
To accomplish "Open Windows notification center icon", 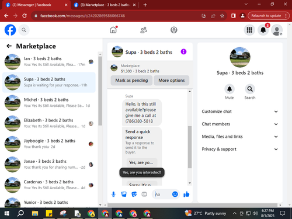I will [x=283, y=213].
